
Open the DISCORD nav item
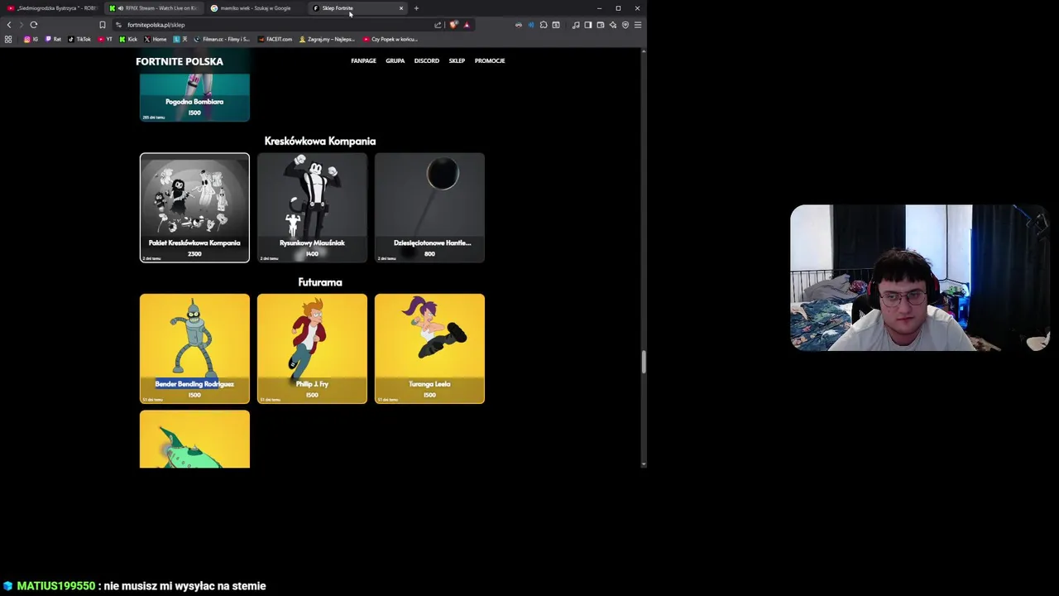point(427,60)
